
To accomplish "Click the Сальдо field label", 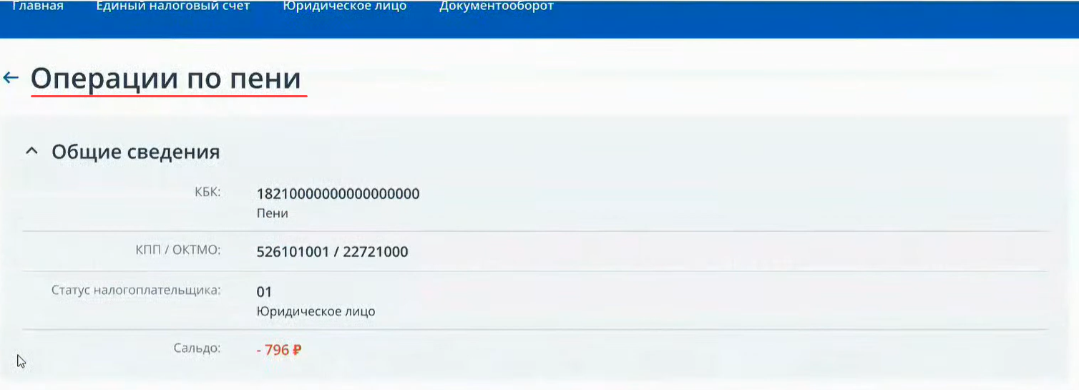I will pos(197,348).
